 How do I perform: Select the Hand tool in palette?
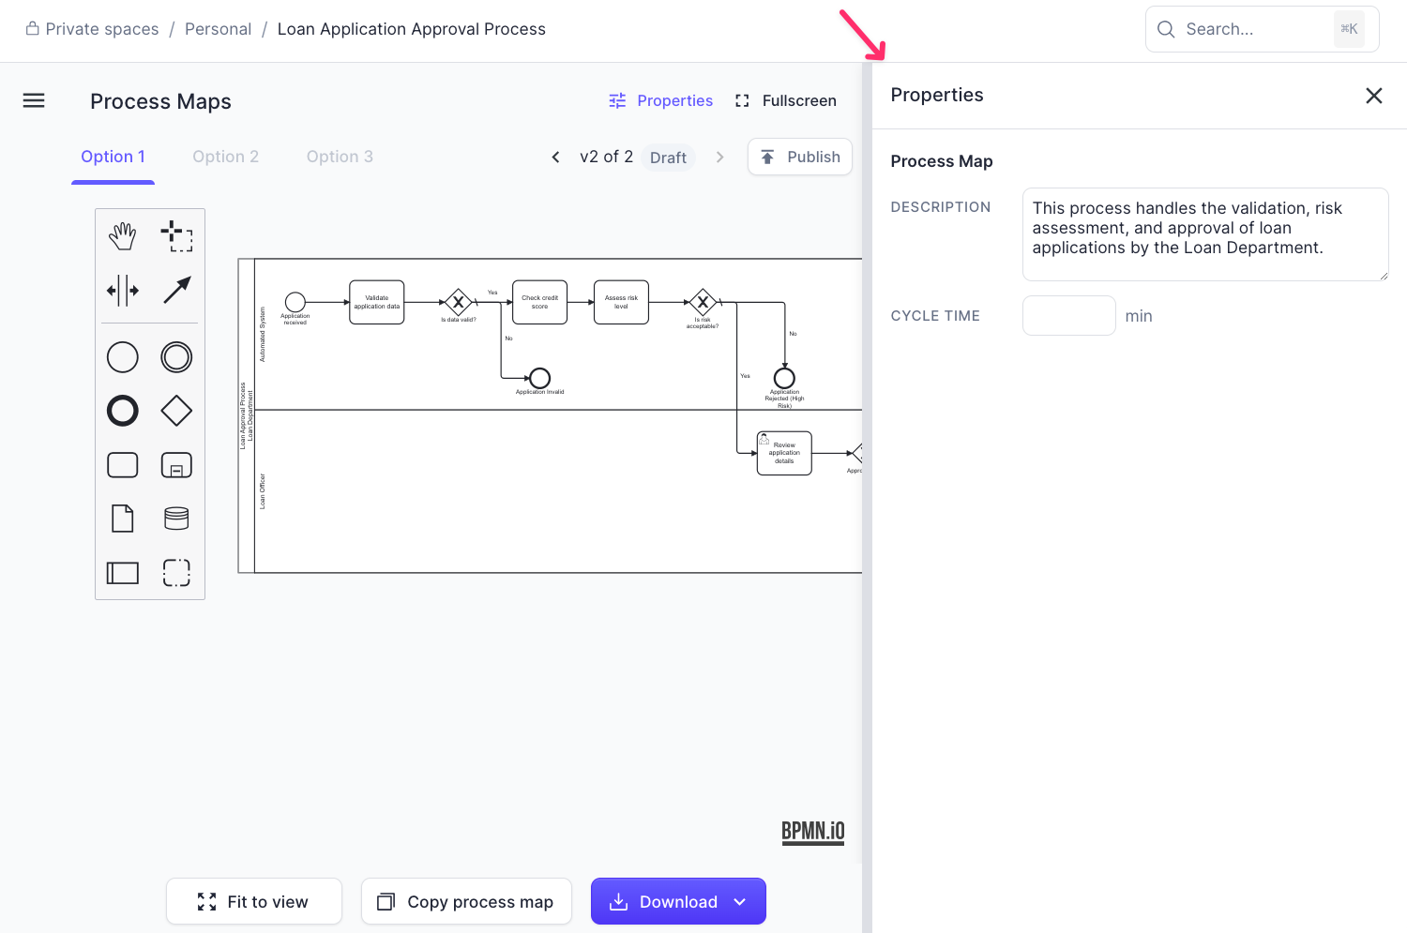[123, 236]
